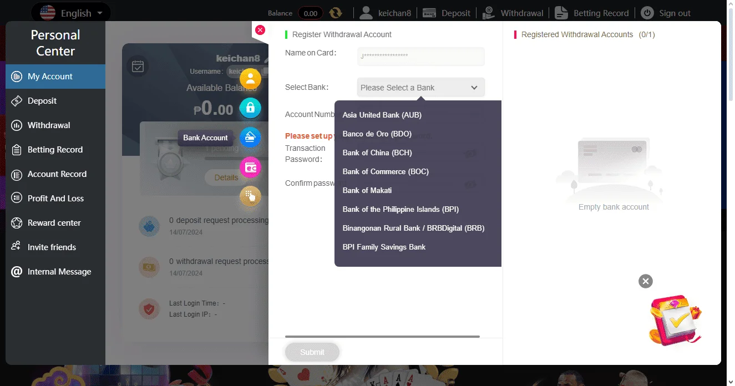This screenshot has width=735, height=386.
Task: Open the floating checklist reward icon
Action: pos(675,321)
